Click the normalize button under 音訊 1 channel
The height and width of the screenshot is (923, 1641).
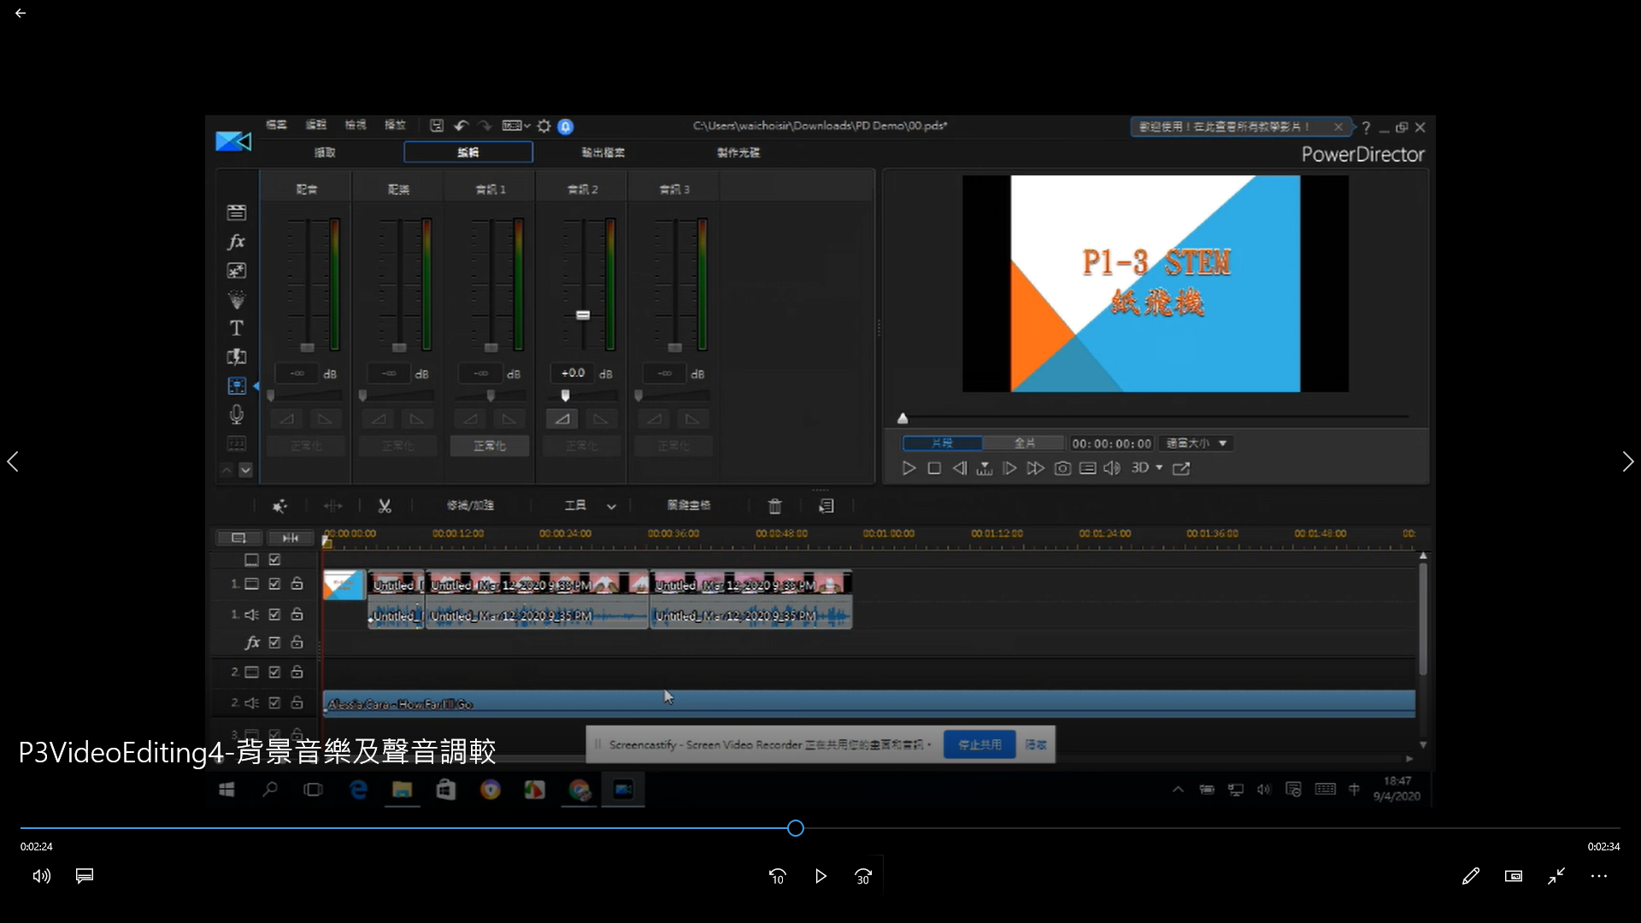coord(490,446)
